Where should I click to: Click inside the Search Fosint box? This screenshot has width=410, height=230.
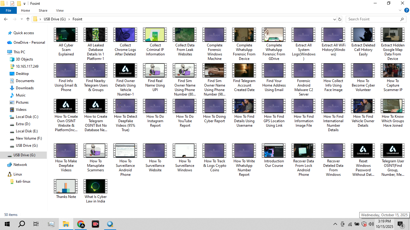tap(372, 19)
